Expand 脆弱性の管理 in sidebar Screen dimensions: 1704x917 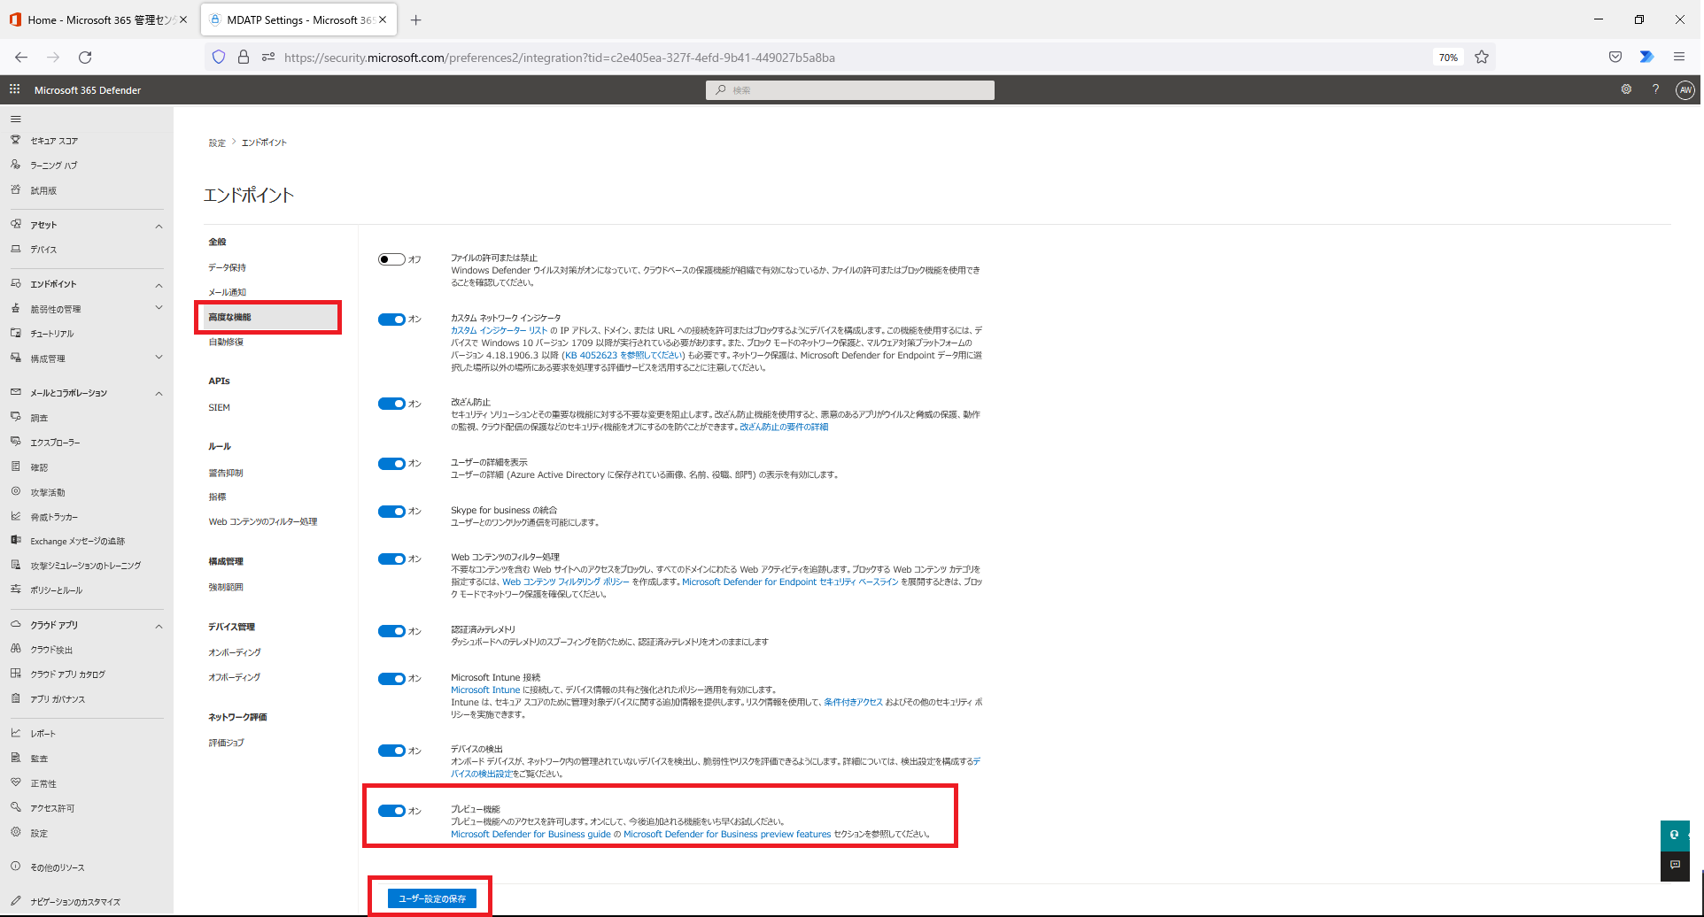tap(159, 308)
